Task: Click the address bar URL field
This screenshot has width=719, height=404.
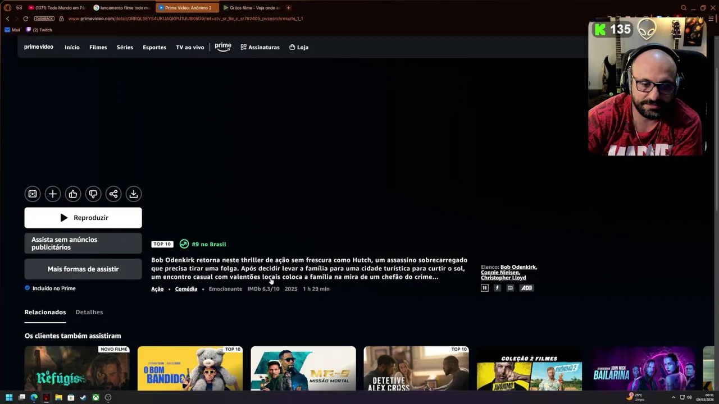Action: (185, 19)
